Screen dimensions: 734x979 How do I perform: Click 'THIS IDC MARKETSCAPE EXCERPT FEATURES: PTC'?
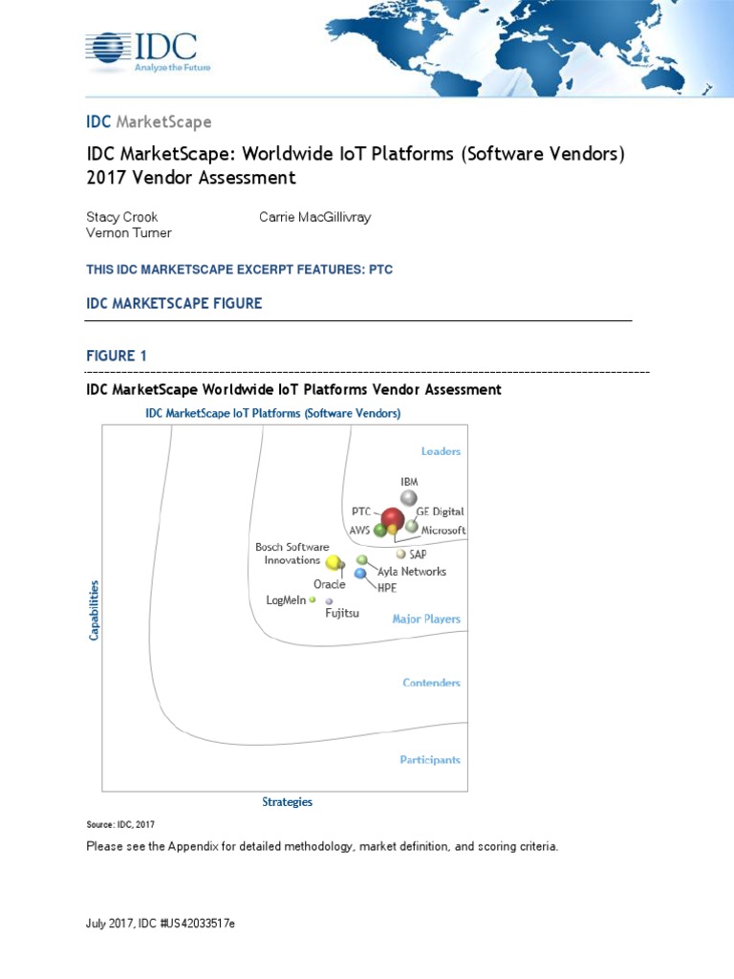pyautogui.click(x=240, y=270)
